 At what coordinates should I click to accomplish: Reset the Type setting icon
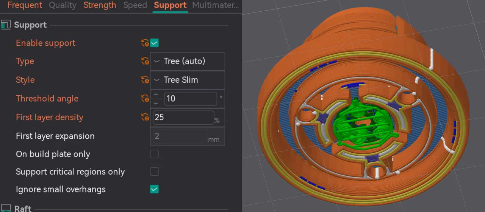145,61
